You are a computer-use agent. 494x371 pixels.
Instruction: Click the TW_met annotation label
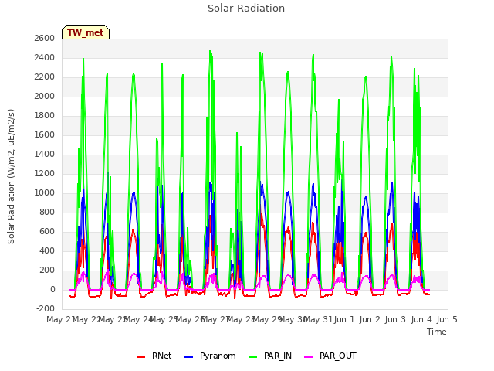tap(86, 32)
